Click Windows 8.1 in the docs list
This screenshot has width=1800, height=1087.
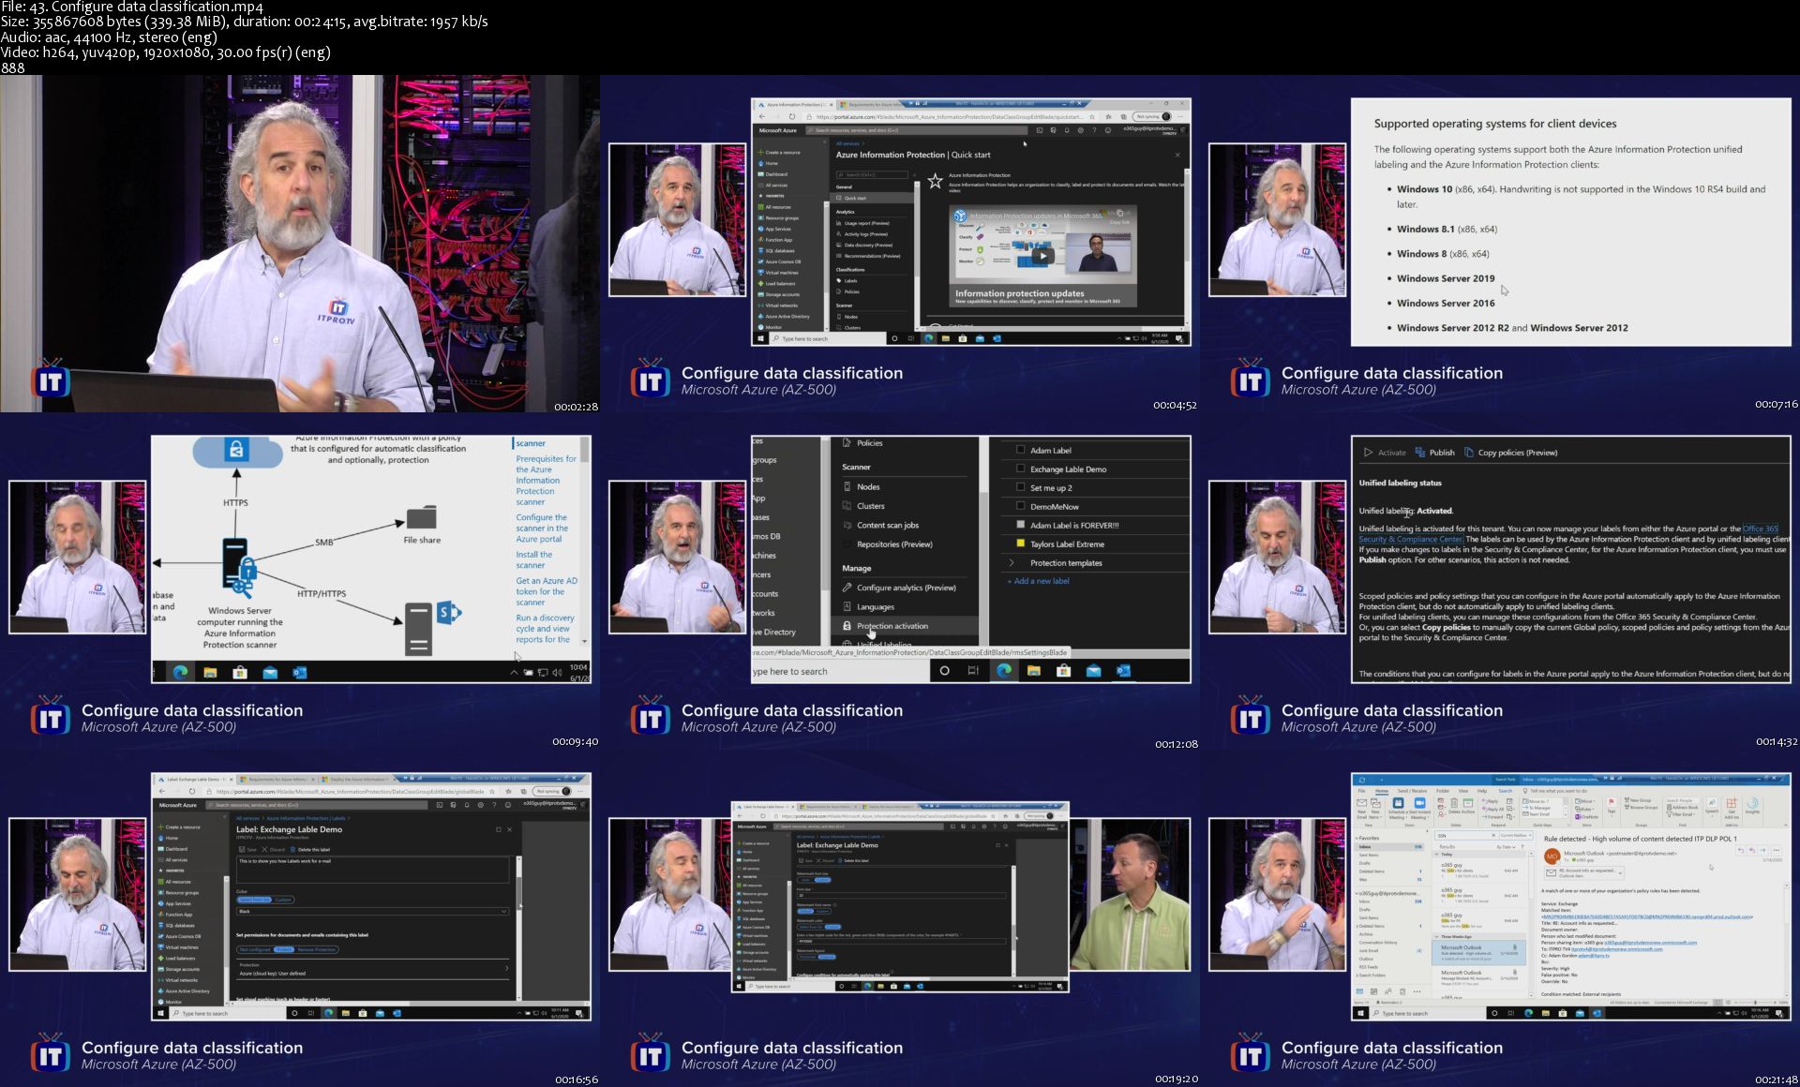(1425, 229)
